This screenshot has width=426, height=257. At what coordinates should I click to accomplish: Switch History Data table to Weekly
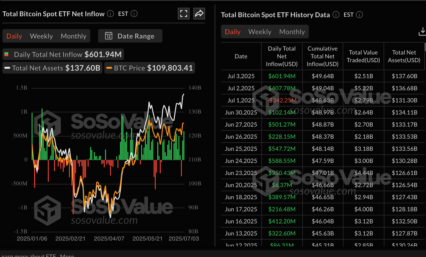coord(260,32)
